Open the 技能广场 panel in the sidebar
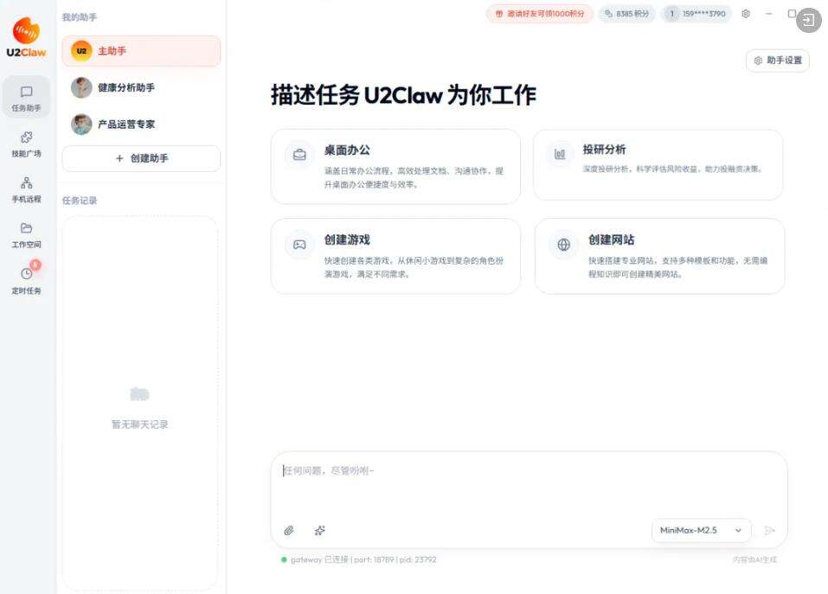Viewport: 828px width, 594px height. pos(26,145)
